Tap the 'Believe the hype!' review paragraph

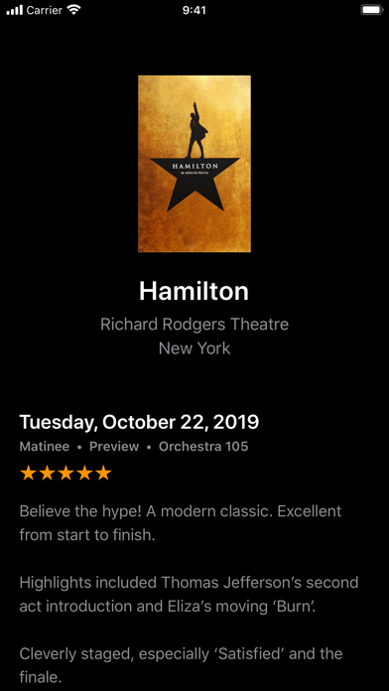tap(181, 524)
